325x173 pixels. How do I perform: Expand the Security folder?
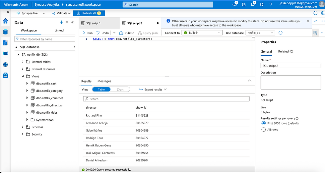[x=23, y=134]
